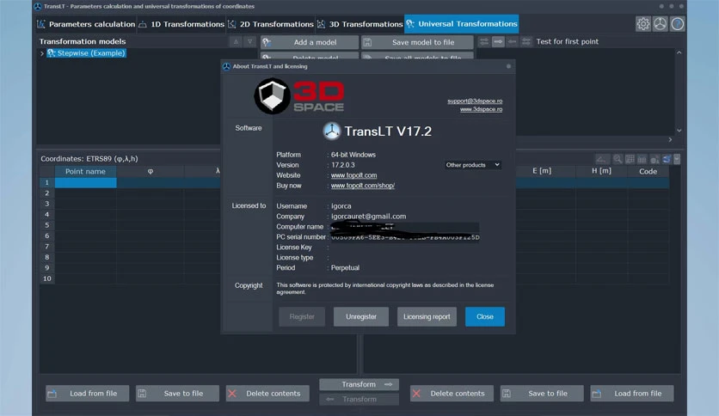
Task: Click the move model up arrow
Action: [236, 42]
